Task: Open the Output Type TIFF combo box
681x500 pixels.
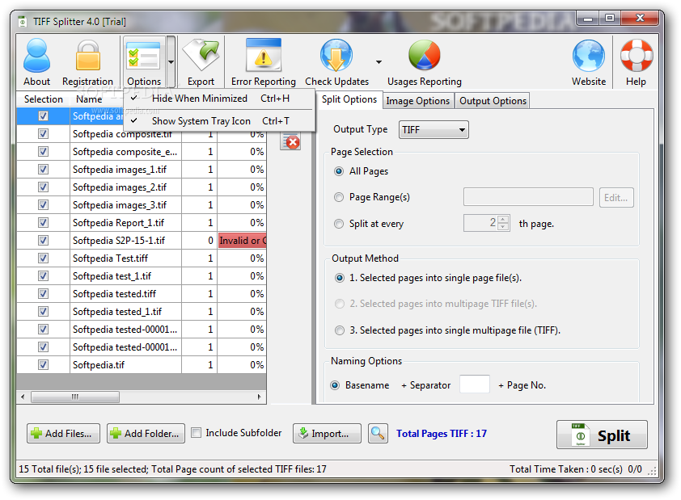Action: [434, 130]
